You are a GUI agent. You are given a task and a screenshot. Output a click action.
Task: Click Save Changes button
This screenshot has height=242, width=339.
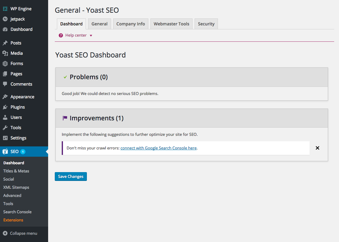click(71, 177)
